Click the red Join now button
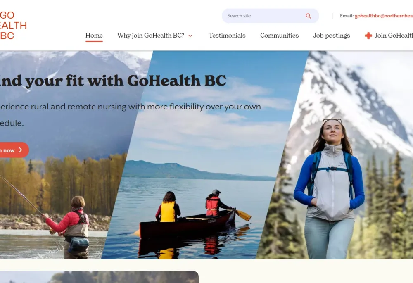The width and height of the screenshot is (413, 283). [14, 150]
